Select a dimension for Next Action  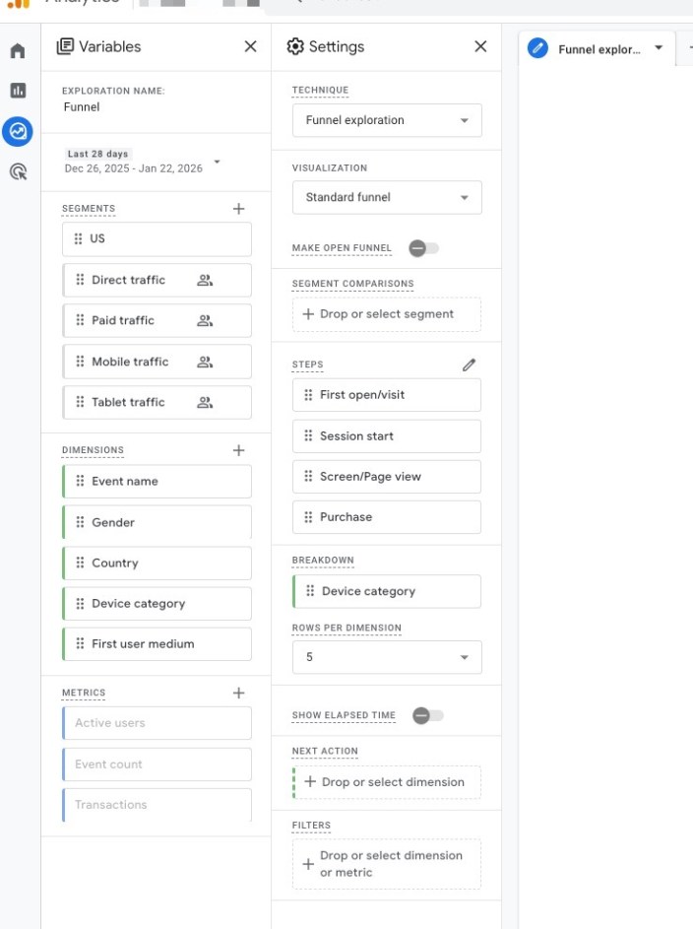point(387,781)
